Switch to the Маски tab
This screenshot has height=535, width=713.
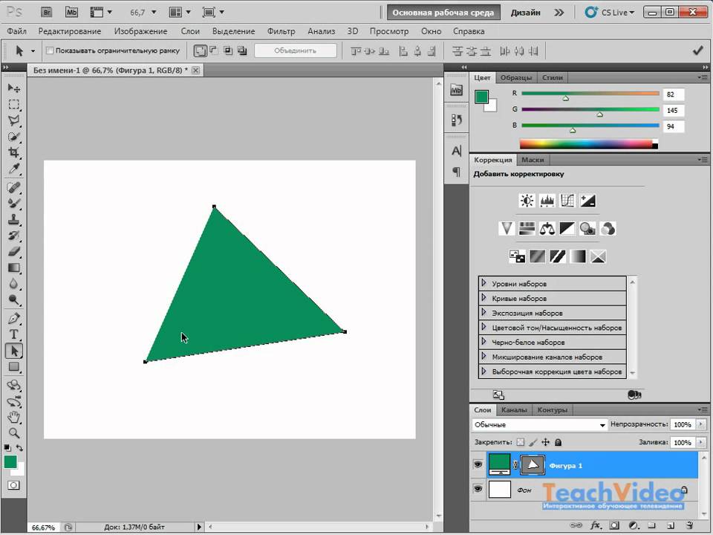533,160
